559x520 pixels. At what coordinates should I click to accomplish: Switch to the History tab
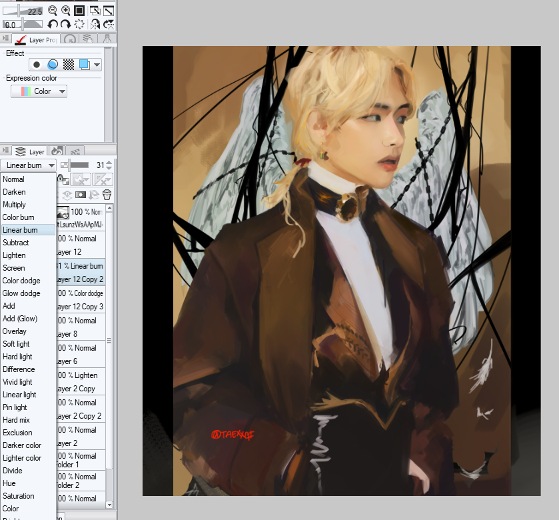click(57, 151)
